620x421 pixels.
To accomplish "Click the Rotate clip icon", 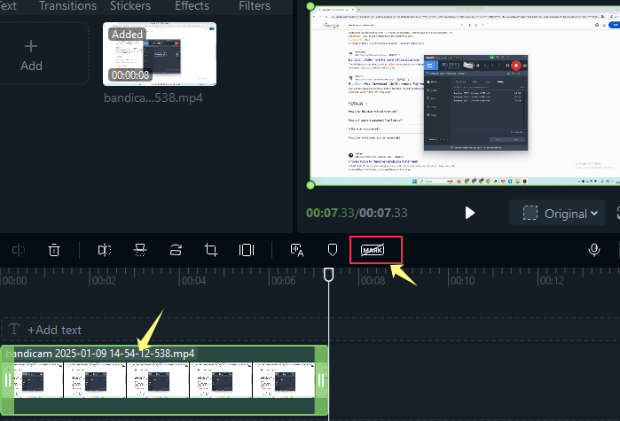I will pyautogui.click(x=175, y=251).
